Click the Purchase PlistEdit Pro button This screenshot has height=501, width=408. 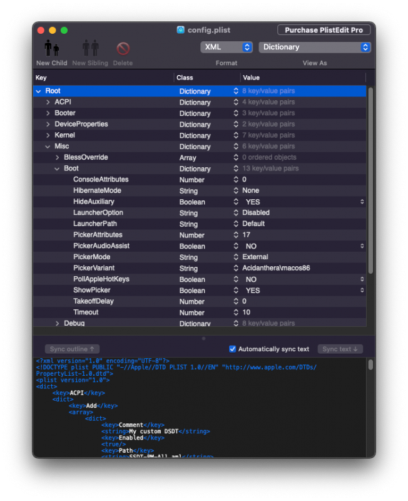coord(323,30)
